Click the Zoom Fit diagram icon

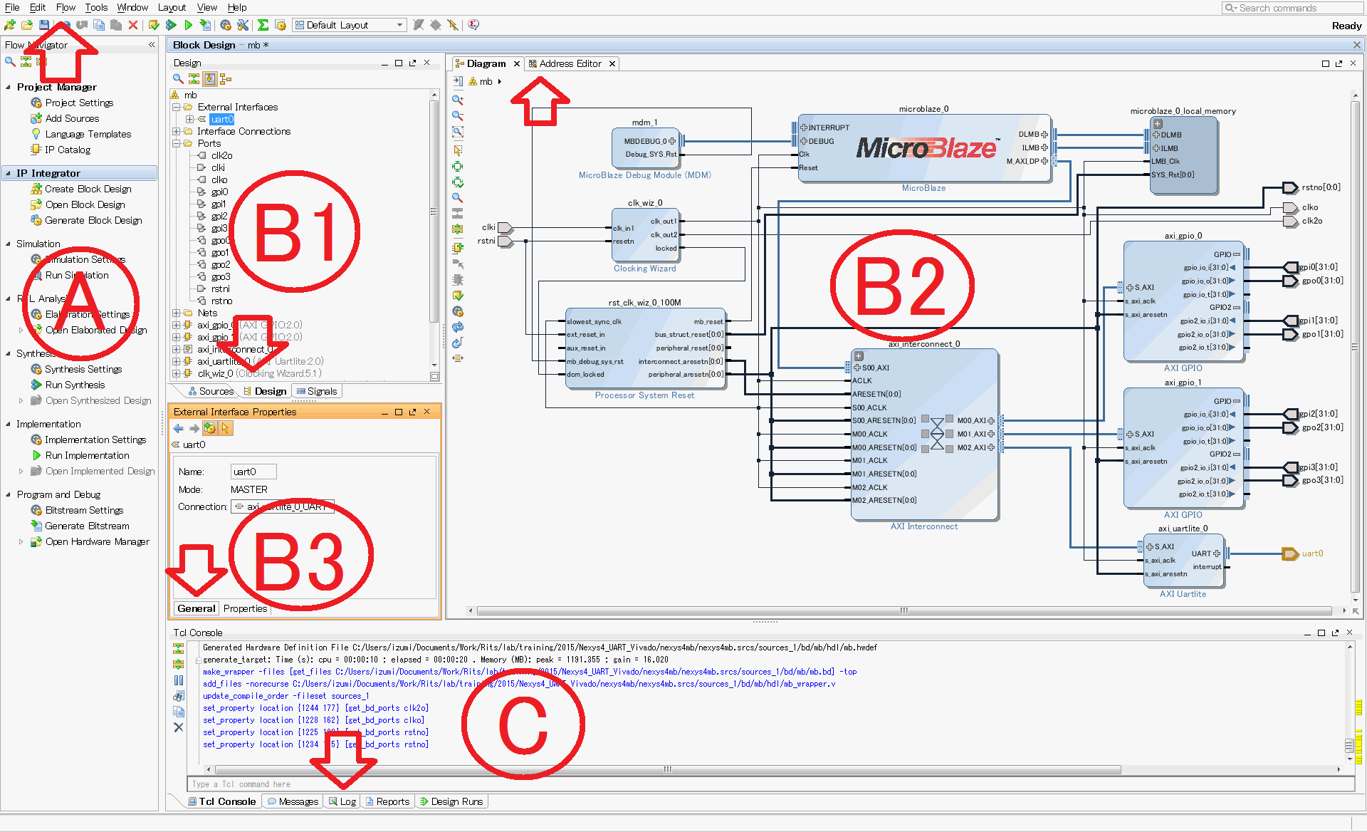[x=458, y=132]
